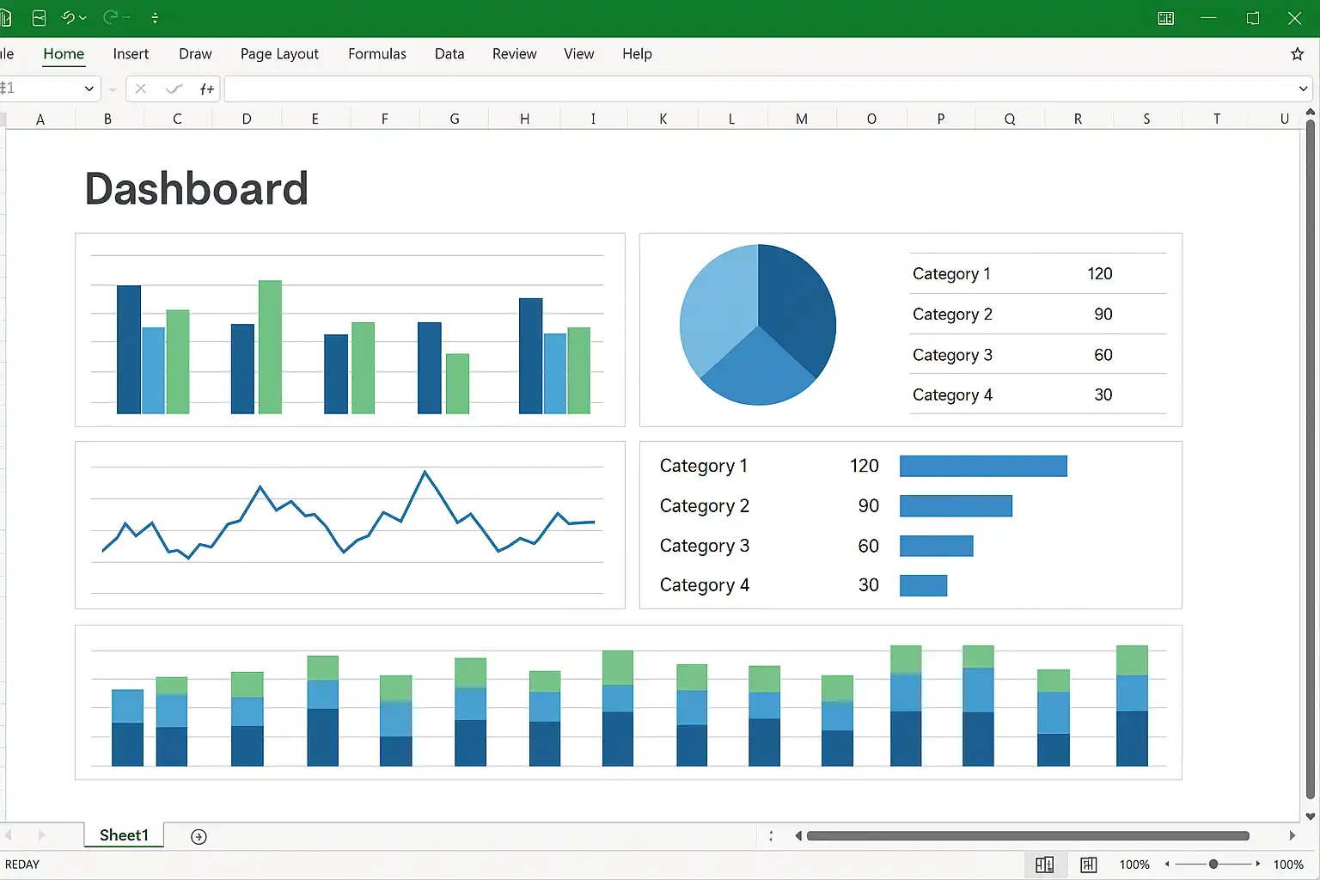
Task: Switch to the Formulas tab
Action: pos(376,54)
